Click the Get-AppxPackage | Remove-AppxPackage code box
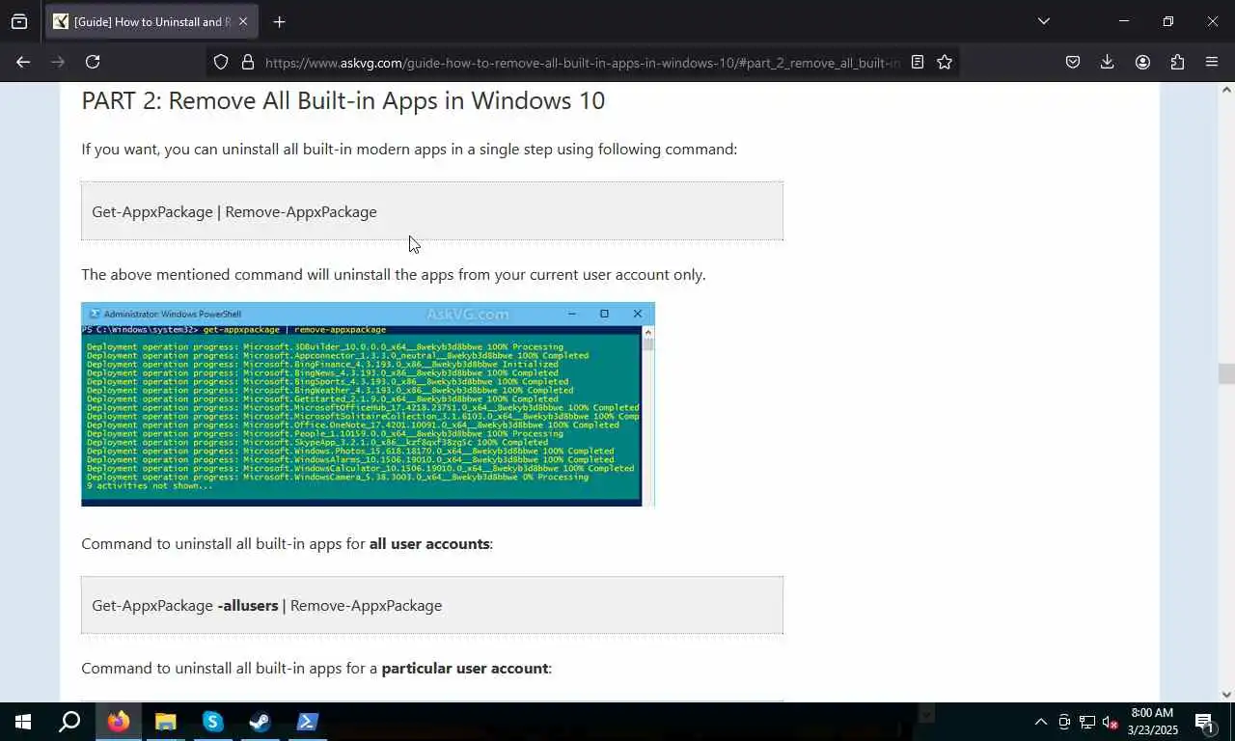The image size is (1235, 741). click(432, 211)
